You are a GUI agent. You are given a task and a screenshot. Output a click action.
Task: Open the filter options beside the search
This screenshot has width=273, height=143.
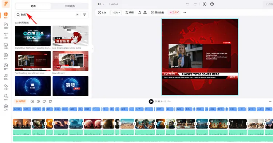(x=84, y=15)
